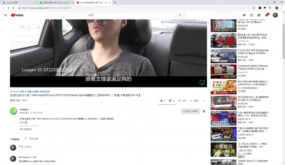
Task: Click the mobile01 watermark in player corner
Action: coord(202,83)
